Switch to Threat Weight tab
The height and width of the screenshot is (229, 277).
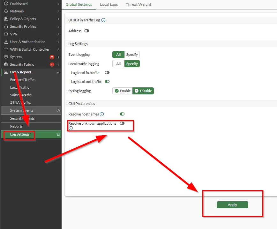pos(138,4)
